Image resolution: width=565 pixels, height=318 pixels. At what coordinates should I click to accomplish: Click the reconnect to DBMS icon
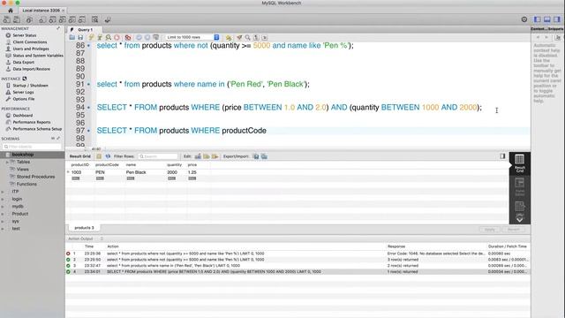coord(108,19)
